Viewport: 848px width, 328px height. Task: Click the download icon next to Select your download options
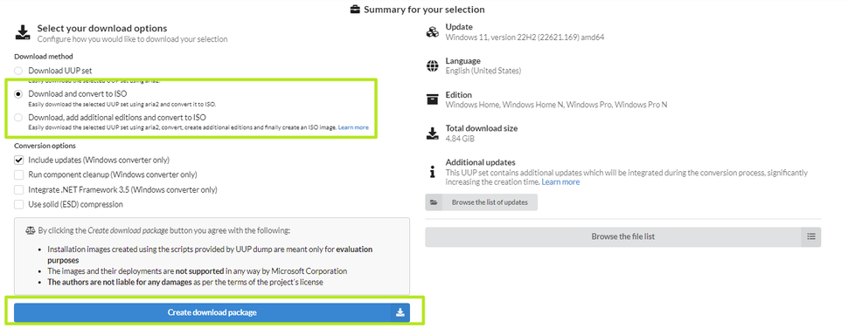click(x=22, y=33)
